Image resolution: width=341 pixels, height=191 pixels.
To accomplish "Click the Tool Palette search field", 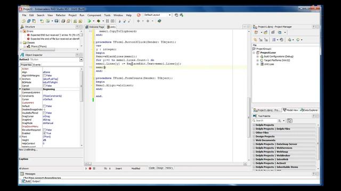I will (265, 120).
